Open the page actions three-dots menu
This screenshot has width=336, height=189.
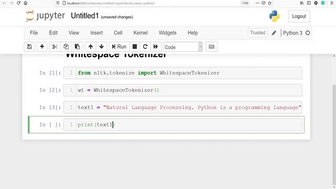tap(257, 3)
